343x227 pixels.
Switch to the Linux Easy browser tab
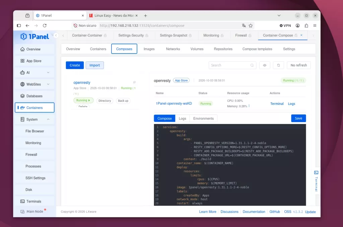click(114, 15)
